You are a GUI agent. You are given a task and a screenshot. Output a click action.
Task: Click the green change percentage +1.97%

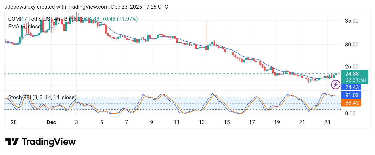click(x=128, y=19)
